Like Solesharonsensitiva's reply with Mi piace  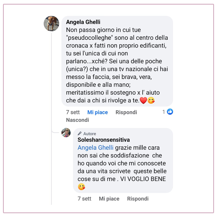(x=109, y=199)
